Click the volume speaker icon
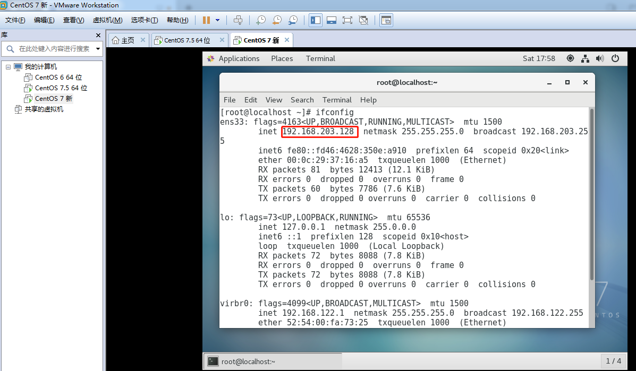Viewport: 636px width, 371px height. point(600,58)
